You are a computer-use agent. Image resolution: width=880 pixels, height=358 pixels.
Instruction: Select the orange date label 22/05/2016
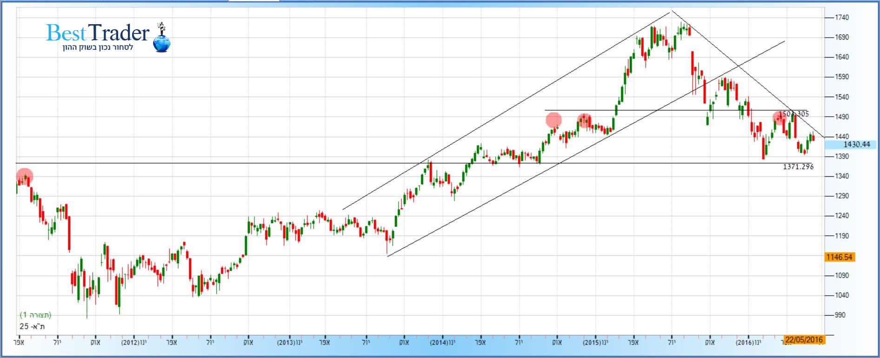point(804,340)
